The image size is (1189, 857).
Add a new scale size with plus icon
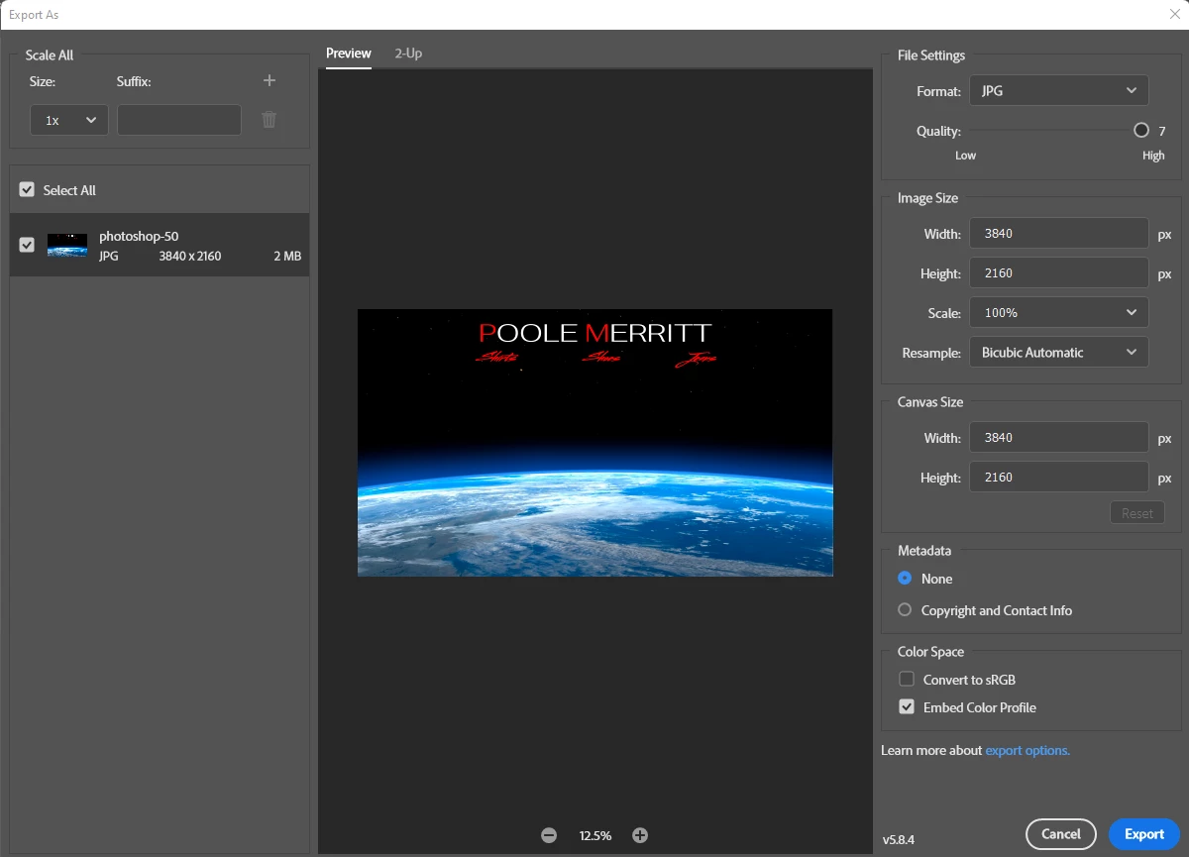point(269,81)
